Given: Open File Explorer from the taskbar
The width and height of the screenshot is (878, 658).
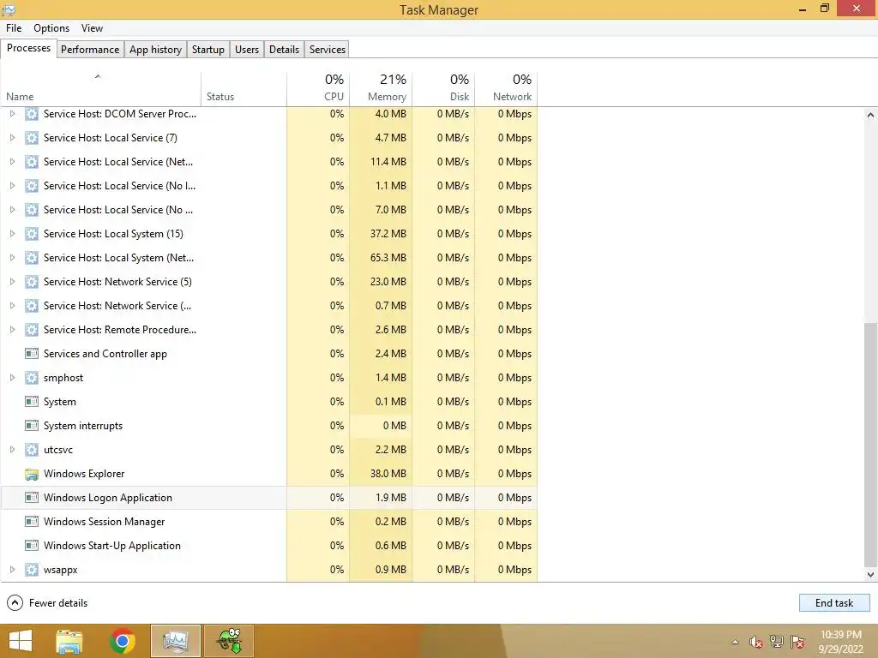Looking at the screenshot, I should (x=69, y=641).
